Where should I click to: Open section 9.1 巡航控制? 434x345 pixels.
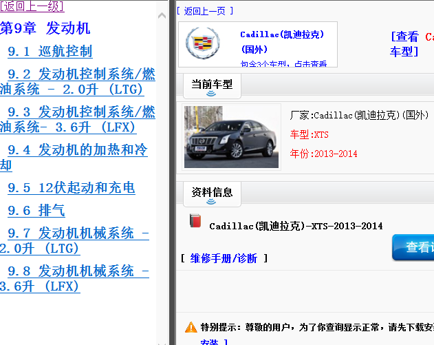click(50, 52)
